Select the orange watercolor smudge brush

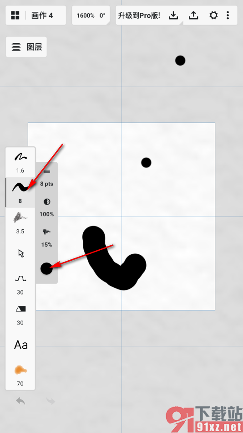20,375
